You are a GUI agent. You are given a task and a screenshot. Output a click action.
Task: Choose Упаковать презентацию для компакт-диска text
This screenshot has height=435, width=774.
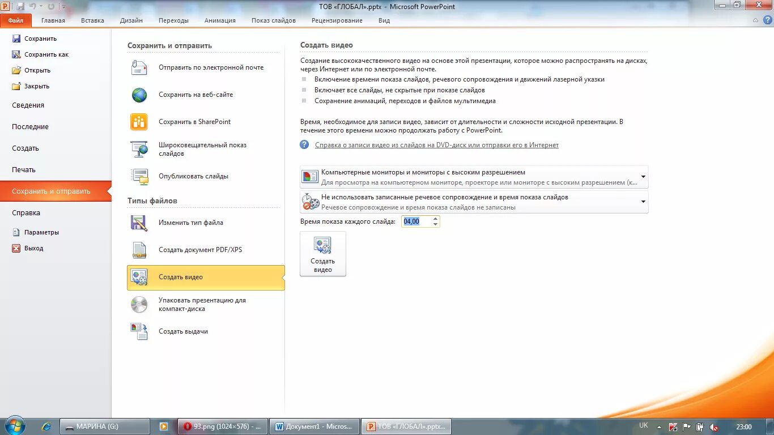[202, 305]
